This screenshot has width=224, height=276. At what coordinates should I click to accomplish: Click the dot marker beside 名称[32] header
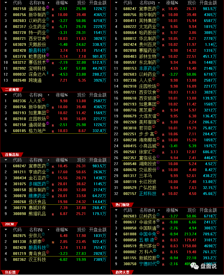[x=159, y=3]
